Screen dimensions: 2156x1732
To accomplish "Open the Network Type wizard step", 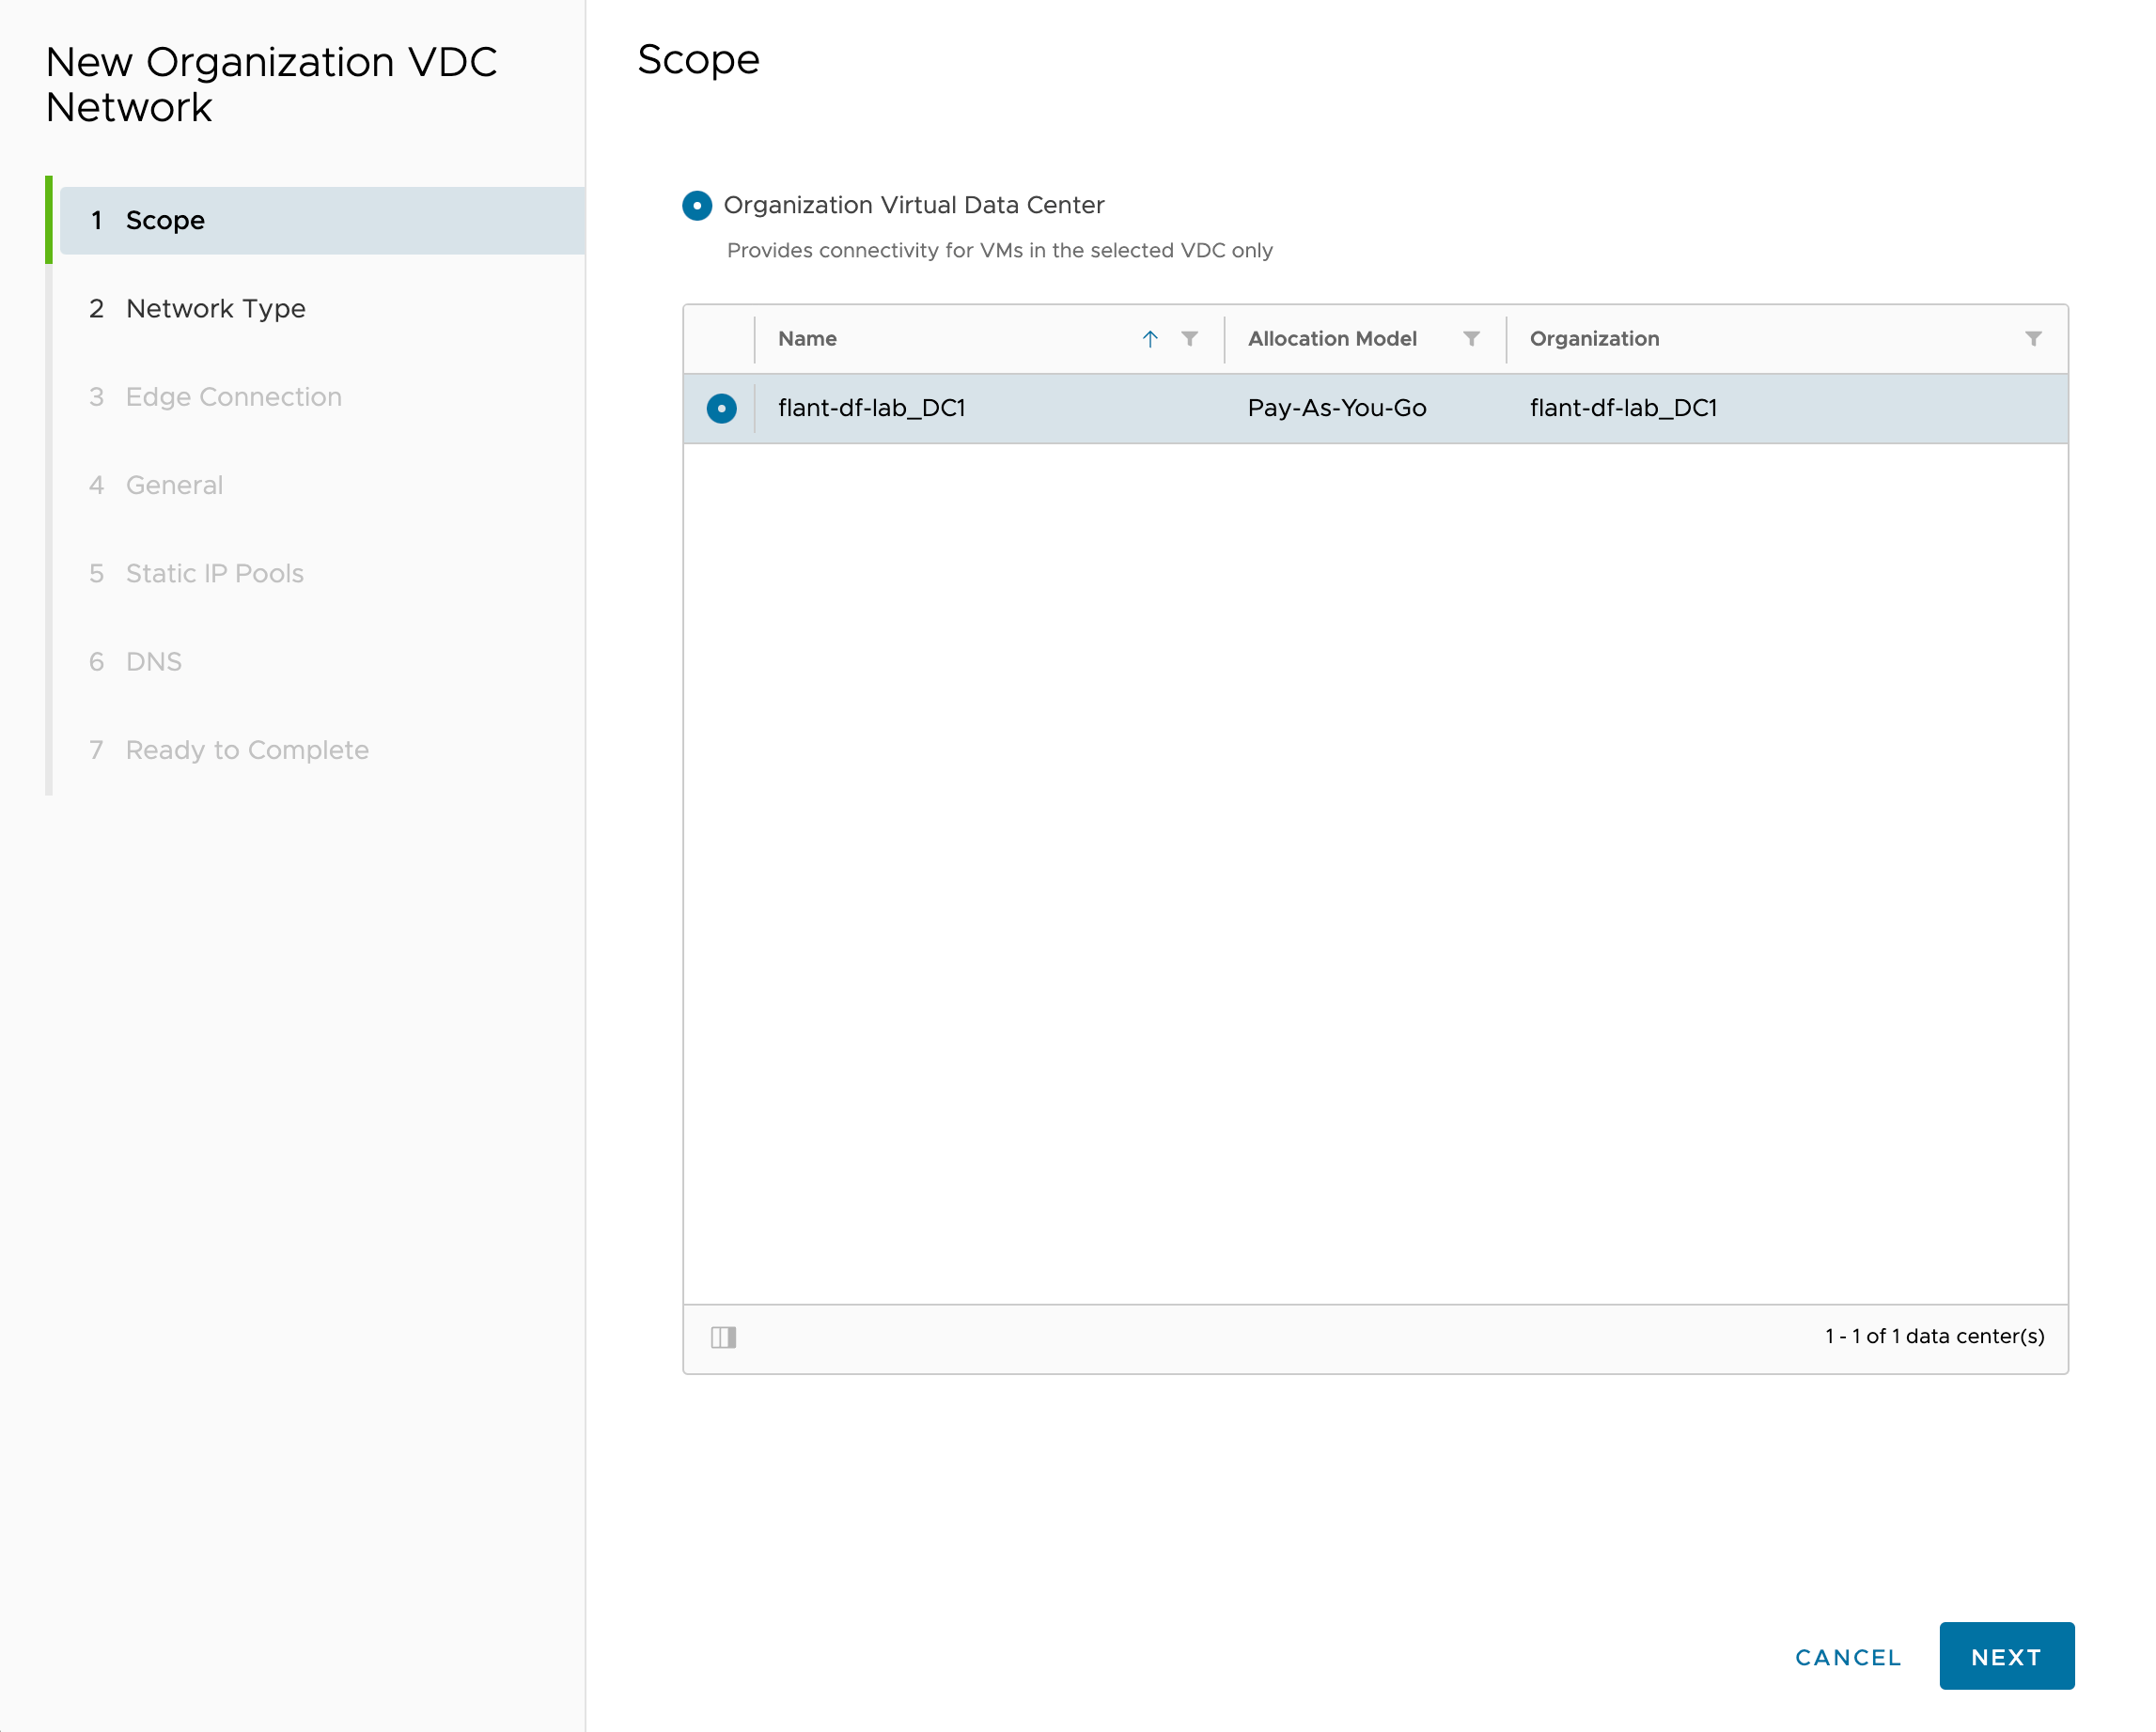I will pos(215,308).
